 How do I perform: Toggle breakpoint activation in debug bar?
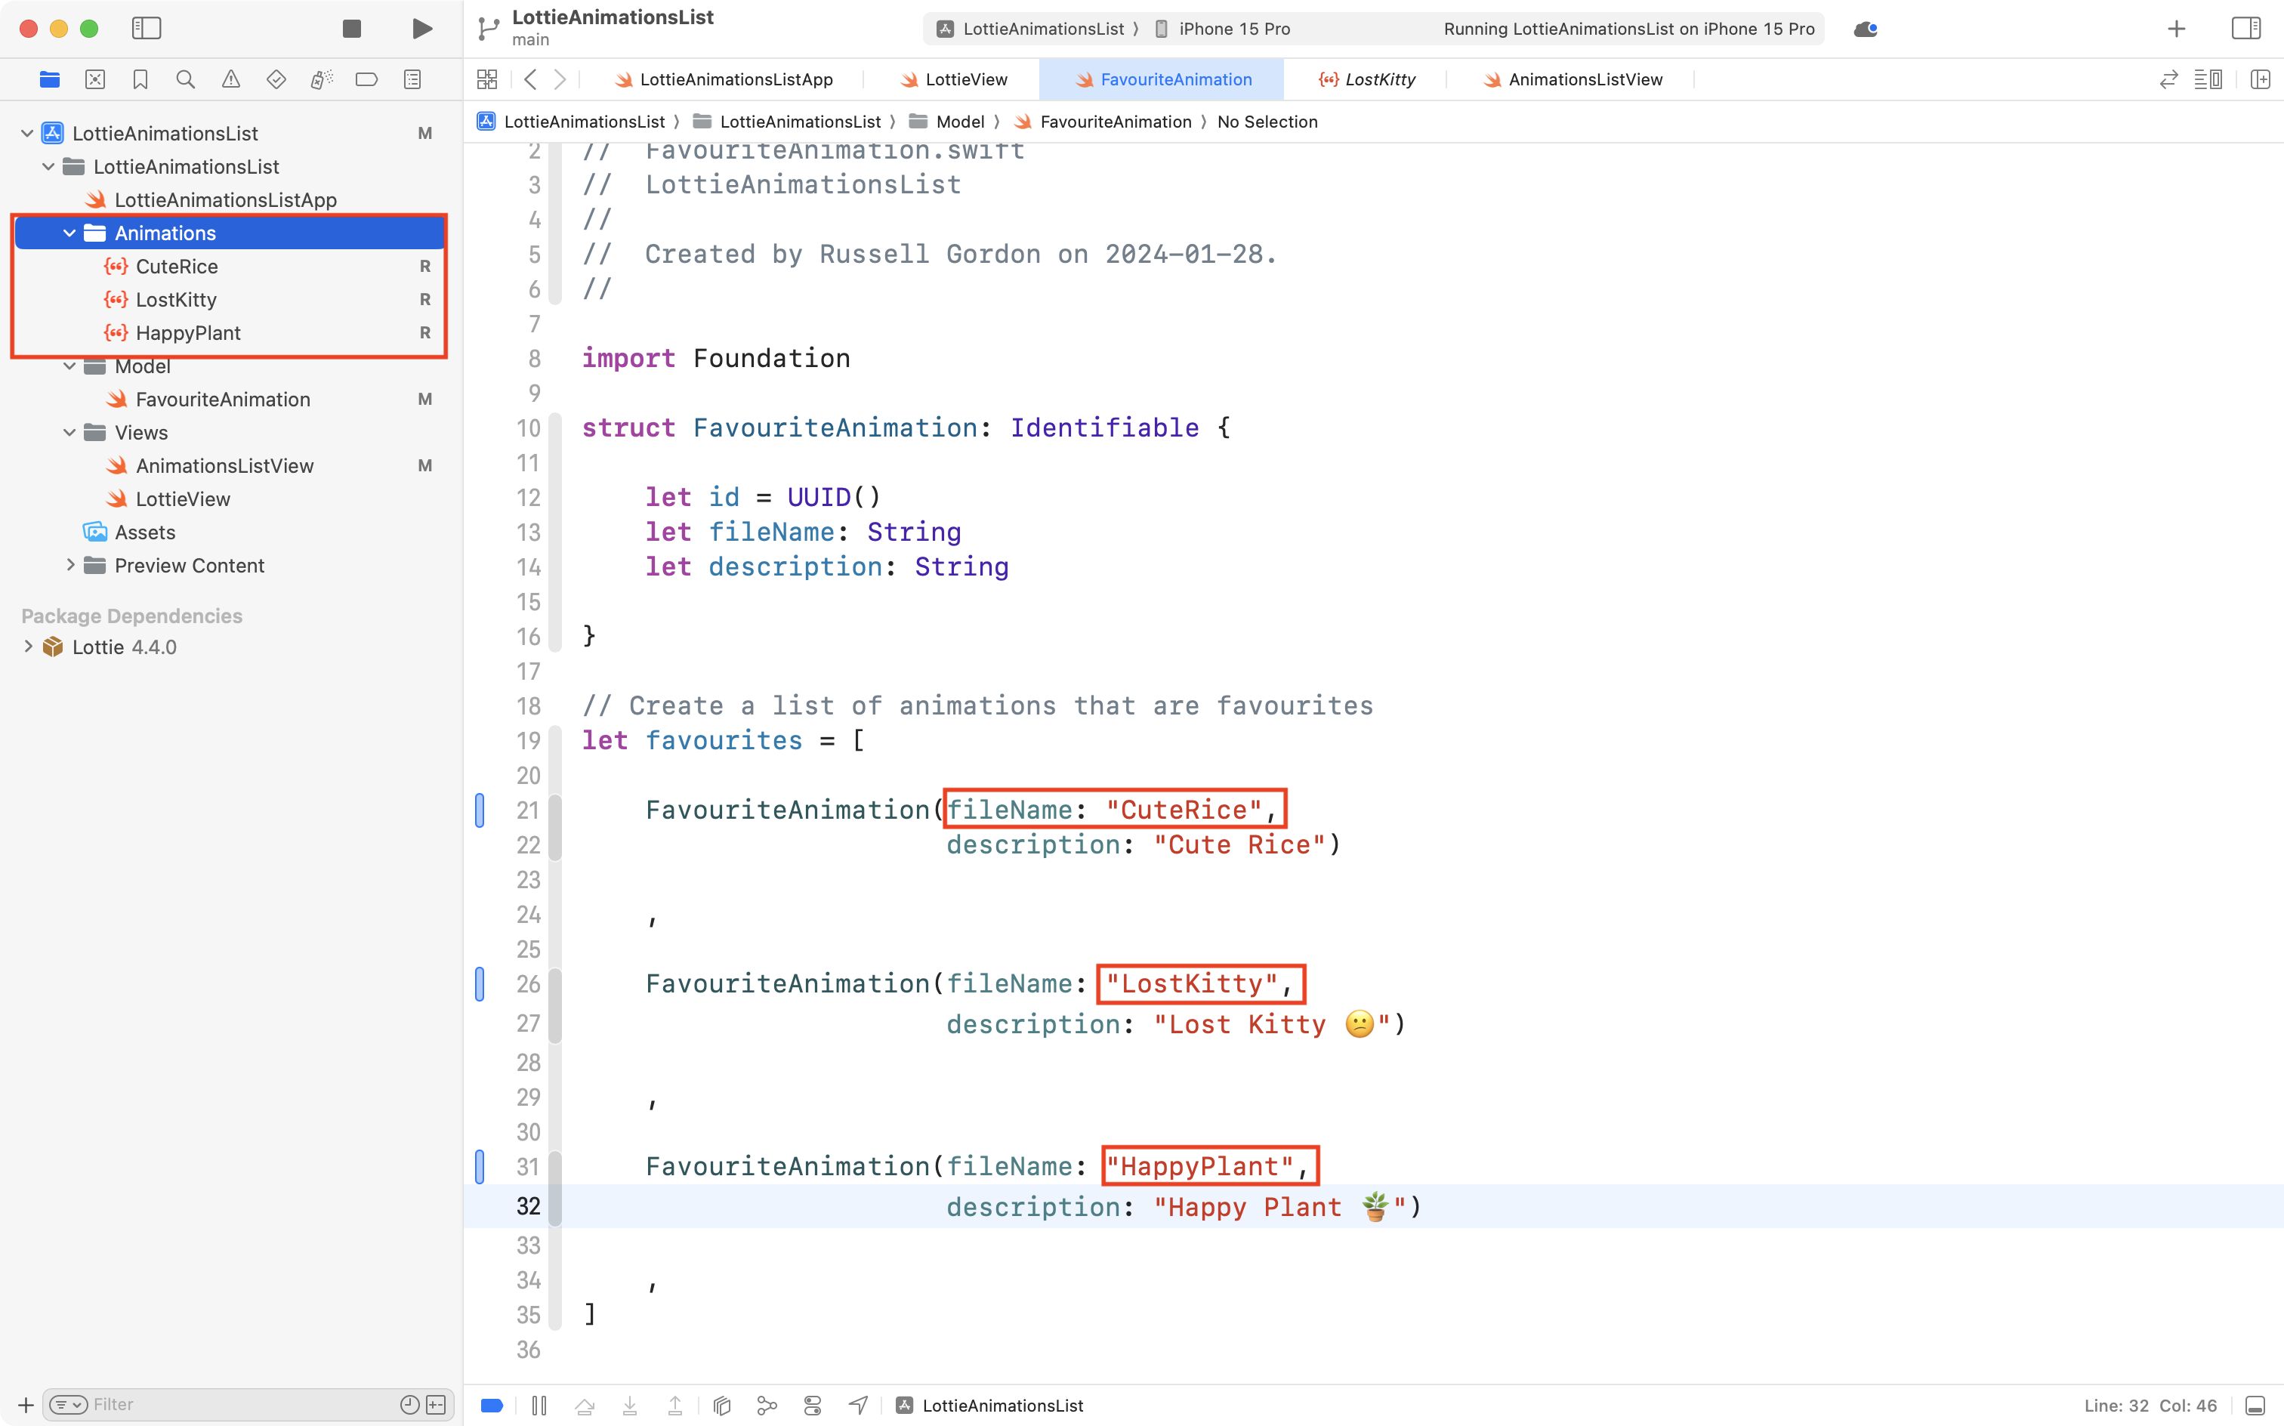pyautogui.click(x=491, y=1406)
